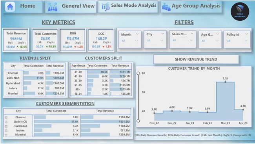Click ₹5.47M DRG value
Viewport: 255px width, 144px height.
click(73, 39)
